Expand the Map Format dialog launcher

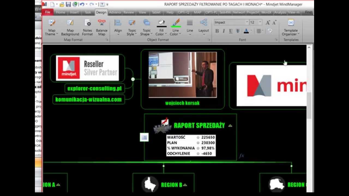click(x=107, y=40)
